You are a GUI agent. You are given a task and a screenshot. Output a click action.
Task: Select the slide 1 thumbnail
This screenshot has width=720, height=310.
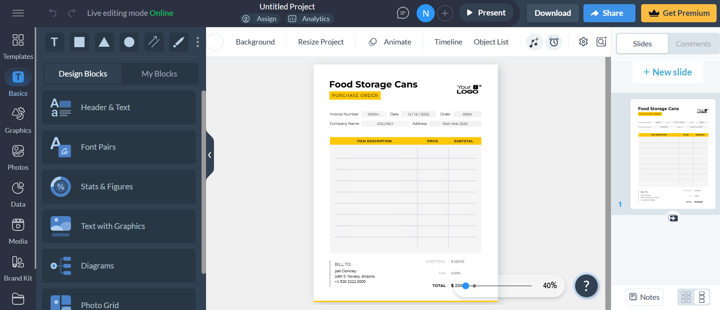(673, 154)
